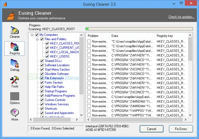
Task: Check the box for the last HIPPOS~1 result row
Action: tap(89, 115)
